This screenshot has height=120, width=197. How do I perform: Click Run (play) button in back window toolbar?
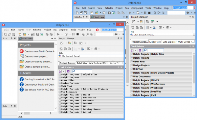coord(130,13)
